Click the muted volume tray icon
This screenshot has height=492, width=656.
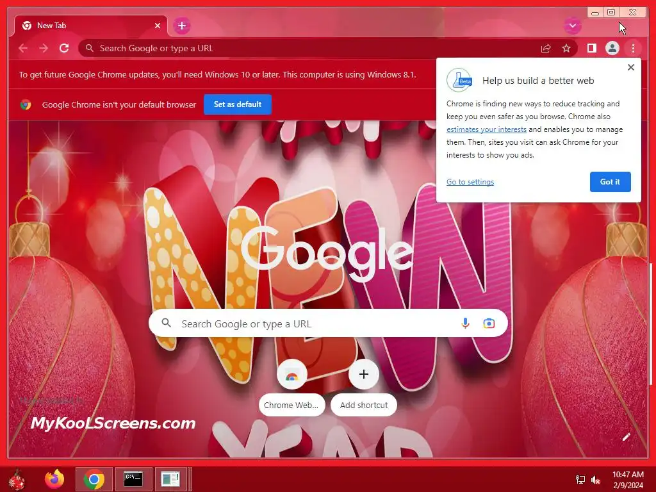596,480
